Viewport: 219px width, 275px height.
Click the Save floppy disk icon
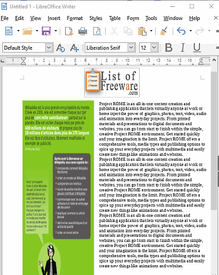[46, 31]
